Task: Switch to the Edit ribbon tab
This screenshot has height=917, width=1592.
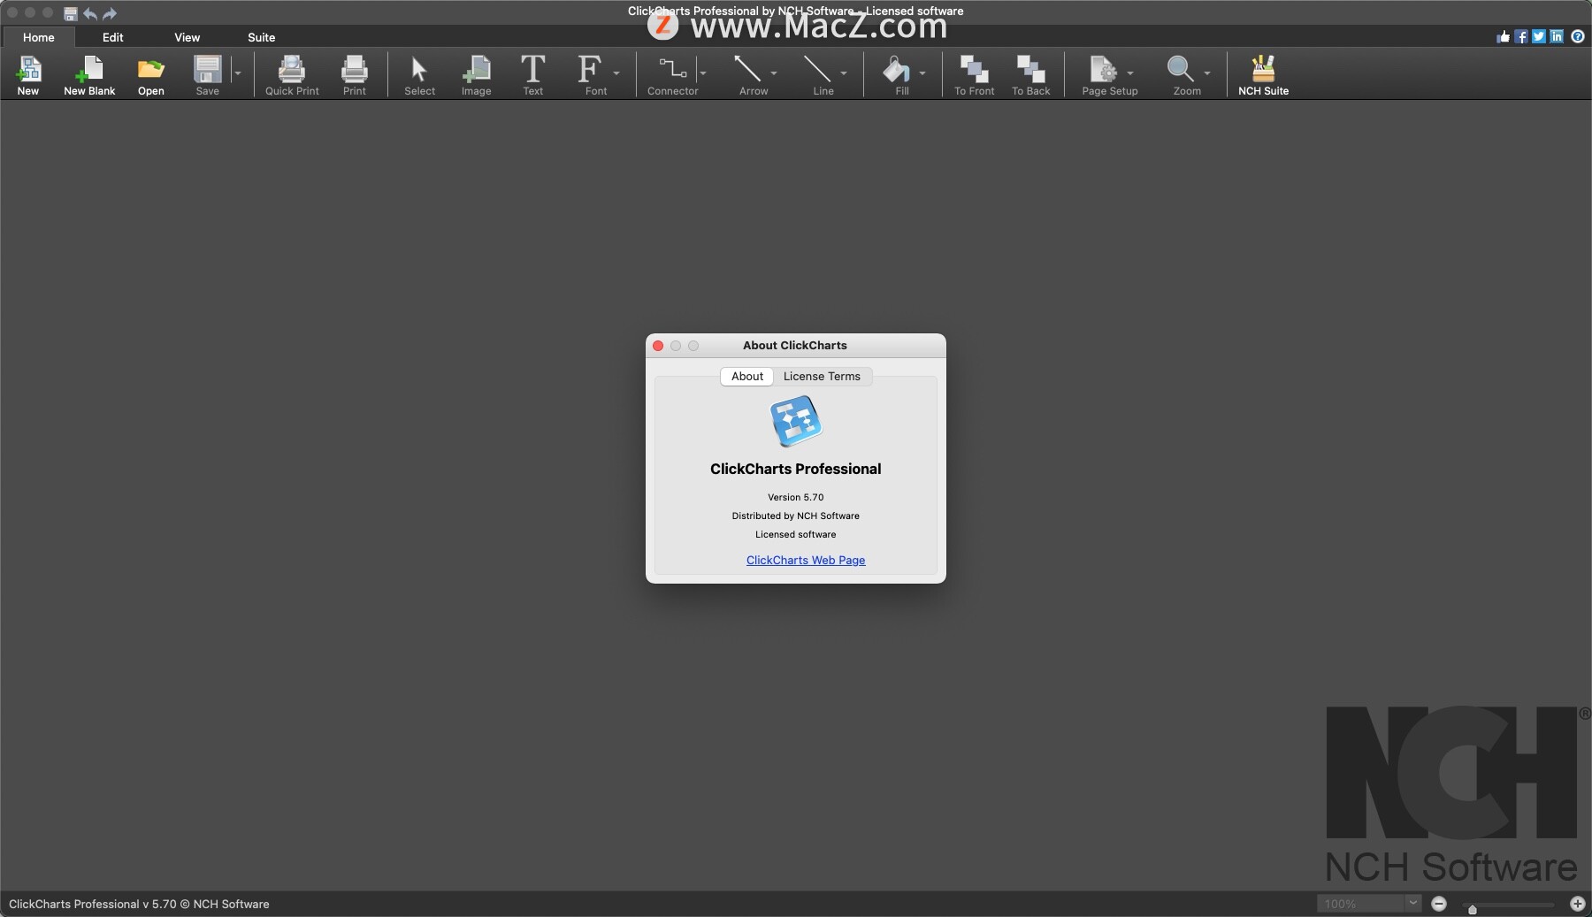Action: 112,37
